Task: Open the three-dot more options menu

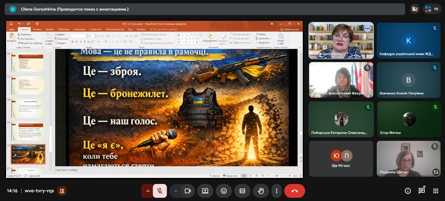Action: coord(276,191)
